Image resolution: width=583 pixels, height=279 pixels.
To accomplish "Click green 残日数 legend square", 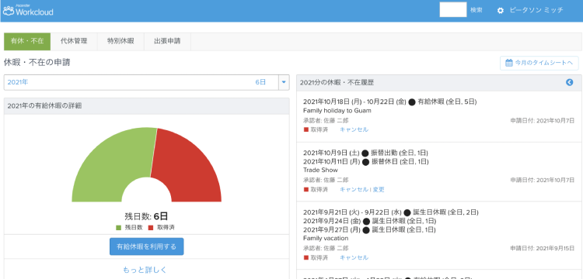I will [118, 228].
